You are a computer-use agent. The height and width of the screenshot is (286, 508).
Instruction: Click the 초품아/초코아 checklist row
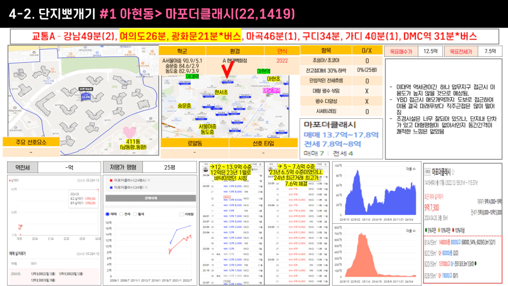pyautogui.click(x=341, y=61)
